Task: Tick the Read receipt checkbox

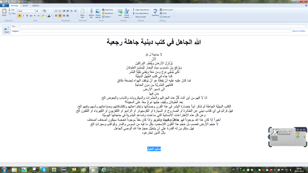Action: click(133, 17)
